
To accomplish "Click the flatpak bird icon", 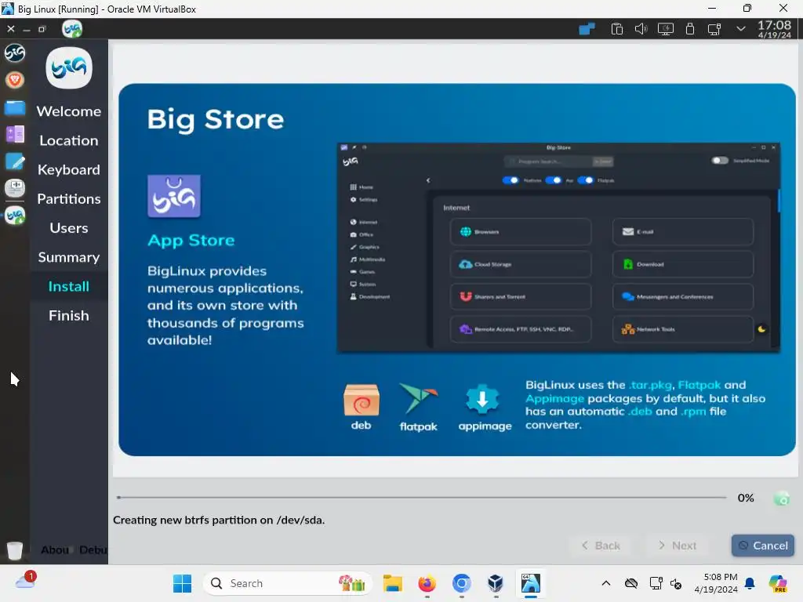I will click(x=419, y=399).
